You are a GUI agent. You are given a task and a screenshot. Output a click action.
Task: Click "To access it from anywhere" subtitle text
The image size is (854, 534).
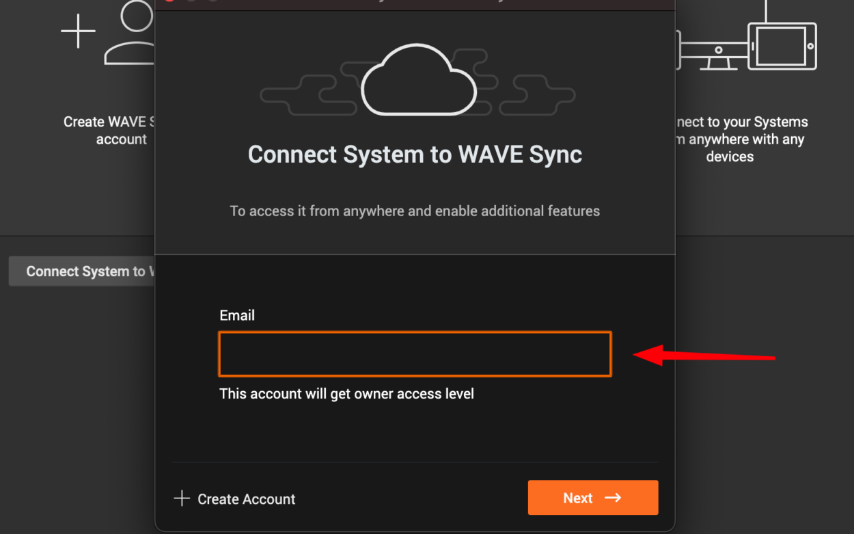tap(415, 211)
